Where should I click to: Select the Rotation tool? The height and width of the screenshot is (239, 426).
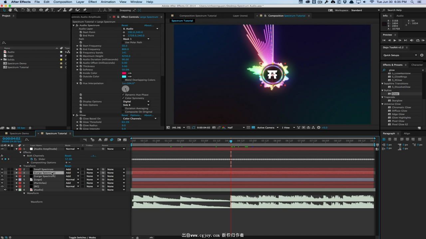(23, 10)
